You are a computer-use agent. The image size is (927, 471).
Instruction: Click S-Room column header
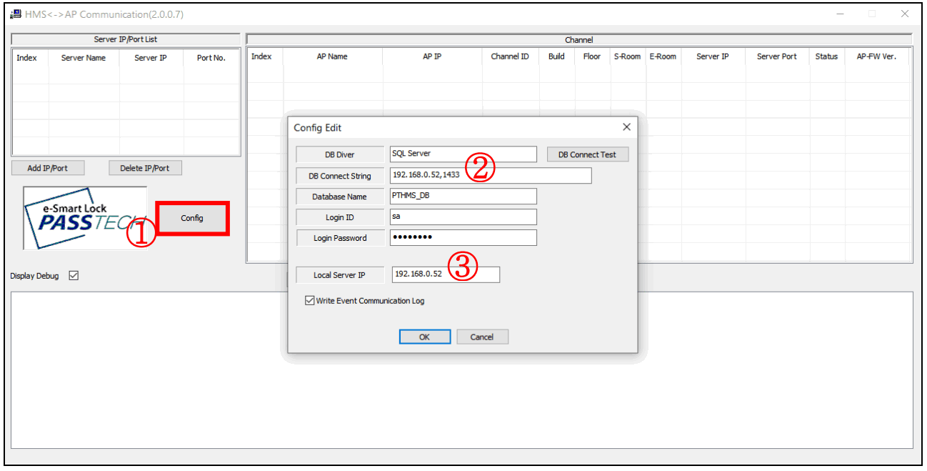(x=627, y=56)
